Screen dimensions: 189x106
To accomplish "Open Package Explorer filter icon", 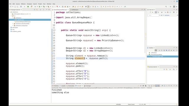I will point(40,10).
